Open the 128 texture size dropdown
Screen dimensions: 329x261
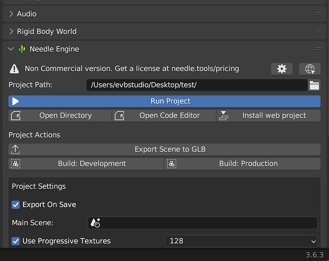tap(241, 241)
